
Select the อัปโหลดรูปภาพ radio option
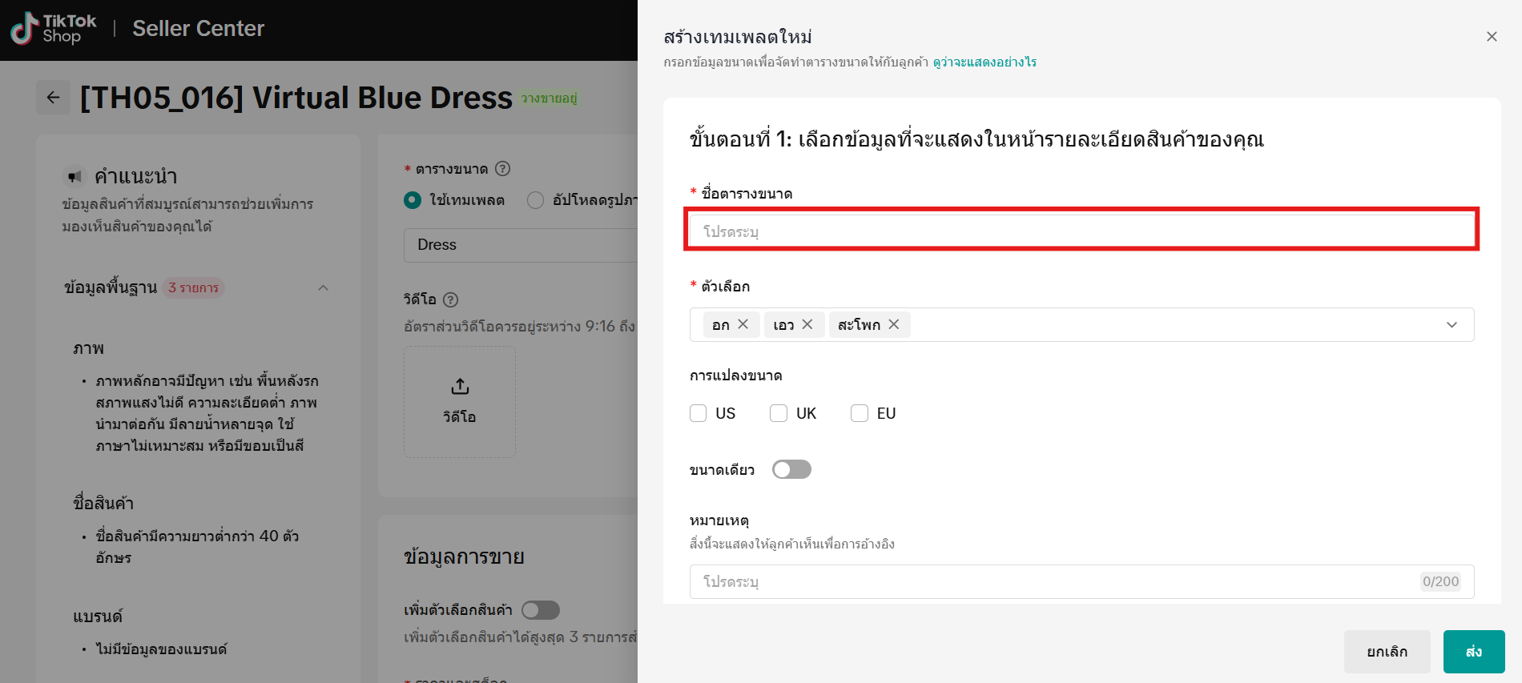tap(535, 200)
